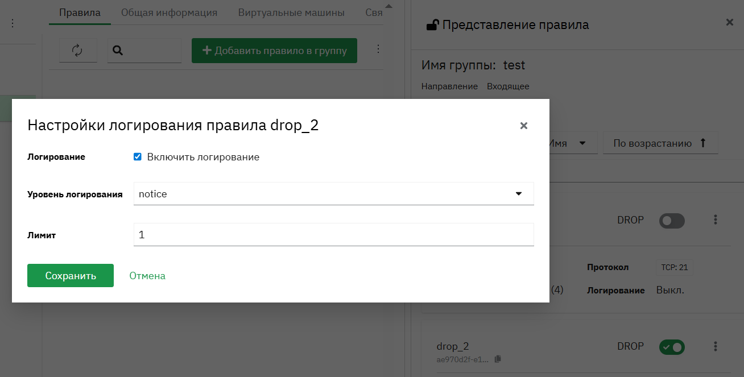The height and width of the screenshot is (377, 744).
Task: Click the Лимит input field
Action: tap(334, 234)
